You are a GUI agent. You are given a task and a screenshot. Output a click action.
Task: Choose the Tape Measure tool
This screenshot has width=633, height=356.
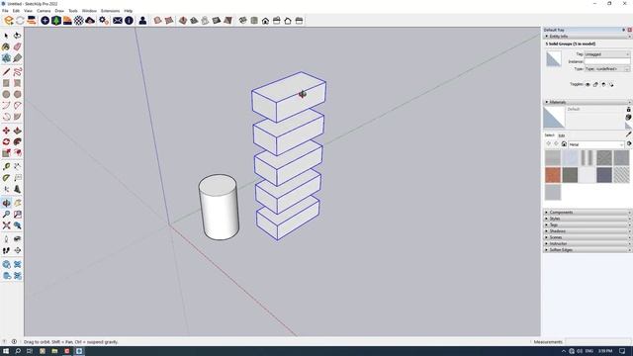tap(6, 167)
